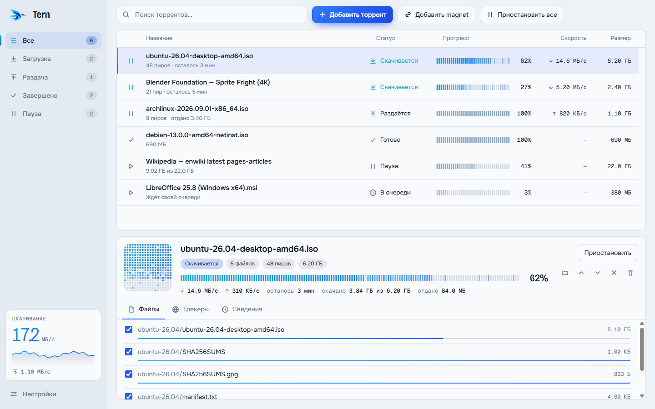Viewport: 655px width, 409px height.
Task: Move torrent up with chevron arrow
Action: point(581,273)
